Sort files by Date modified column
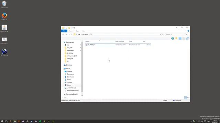Screen dimensions: 220x123 [x=120, y=41]
